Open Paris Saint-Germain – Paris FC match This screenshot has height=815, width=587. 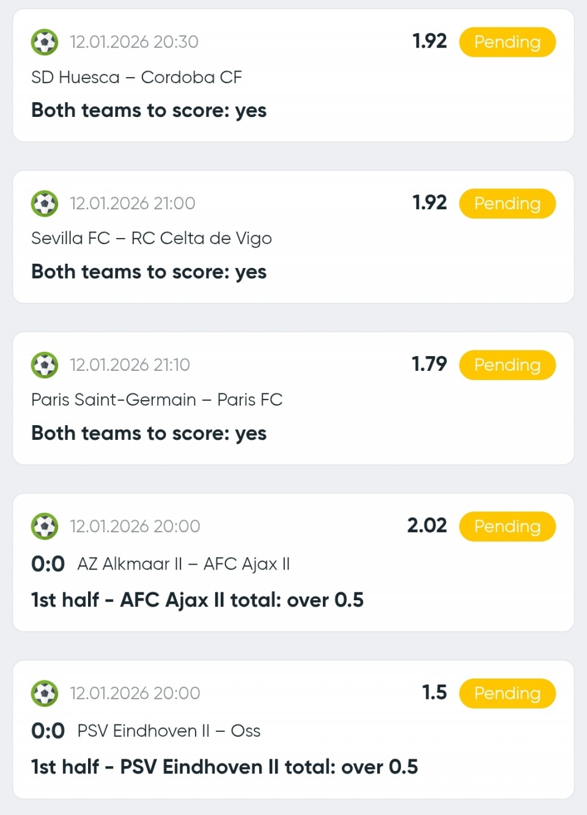(x=157, y=400)
